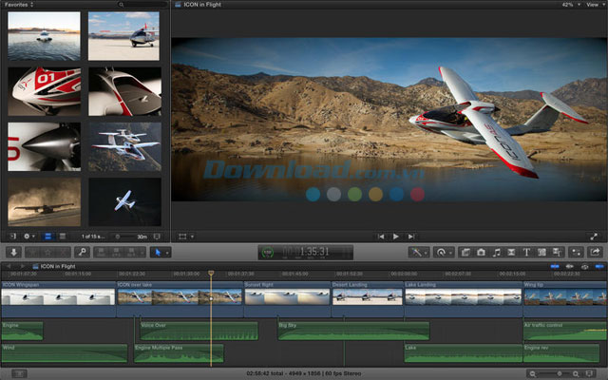Click the share export icon
The width and height of the screenshot is (608, 380).
click(595, 252)
